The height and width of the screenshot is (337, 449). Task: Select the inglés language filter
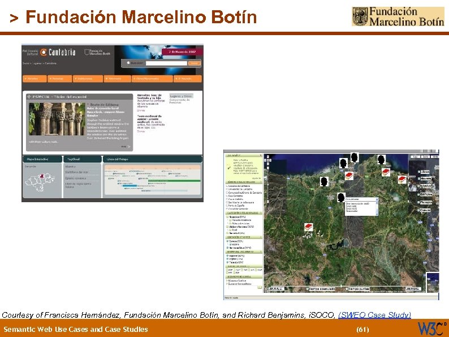click(x=235, y=259)
